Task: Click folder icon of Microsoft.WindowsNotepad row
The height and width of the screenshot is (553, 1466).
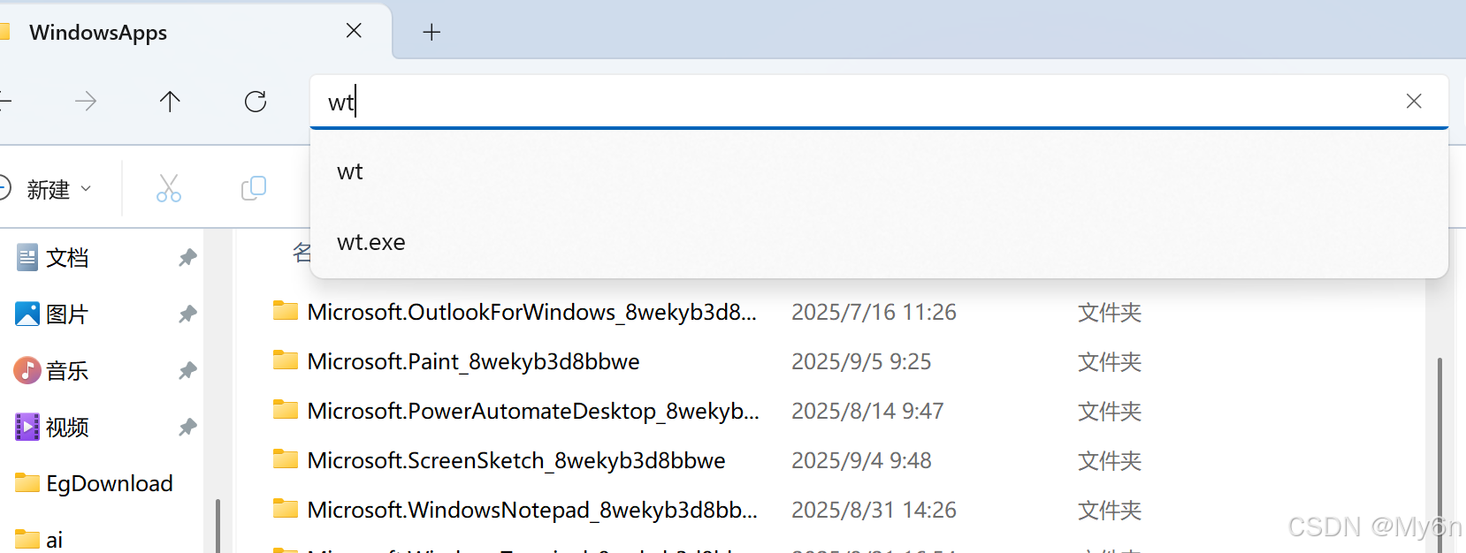Action: tap(285, 509)
